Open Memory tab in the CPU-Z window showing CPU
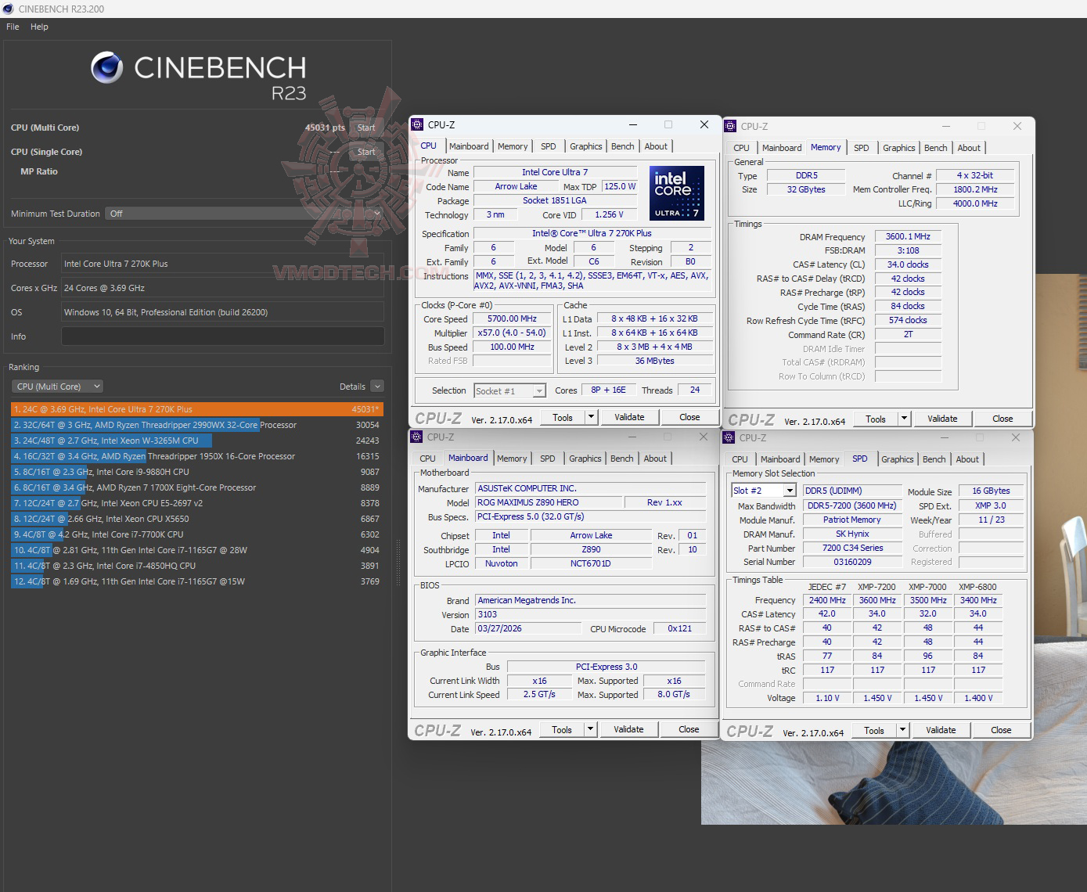Viewport: 1087px width, 892px height. click(x=513, y=146)
